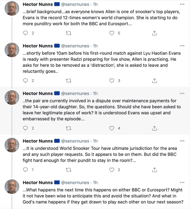Reply to the 'shortly before 10am' tweet
Screen dimensions: 190x209
[x=26, y=81]
